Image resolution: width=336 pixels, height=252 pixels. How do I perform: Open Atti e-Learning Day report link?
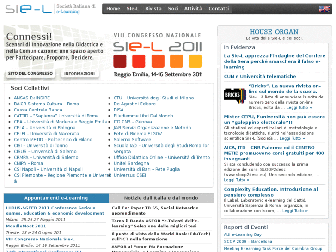(x=243, y=234)
